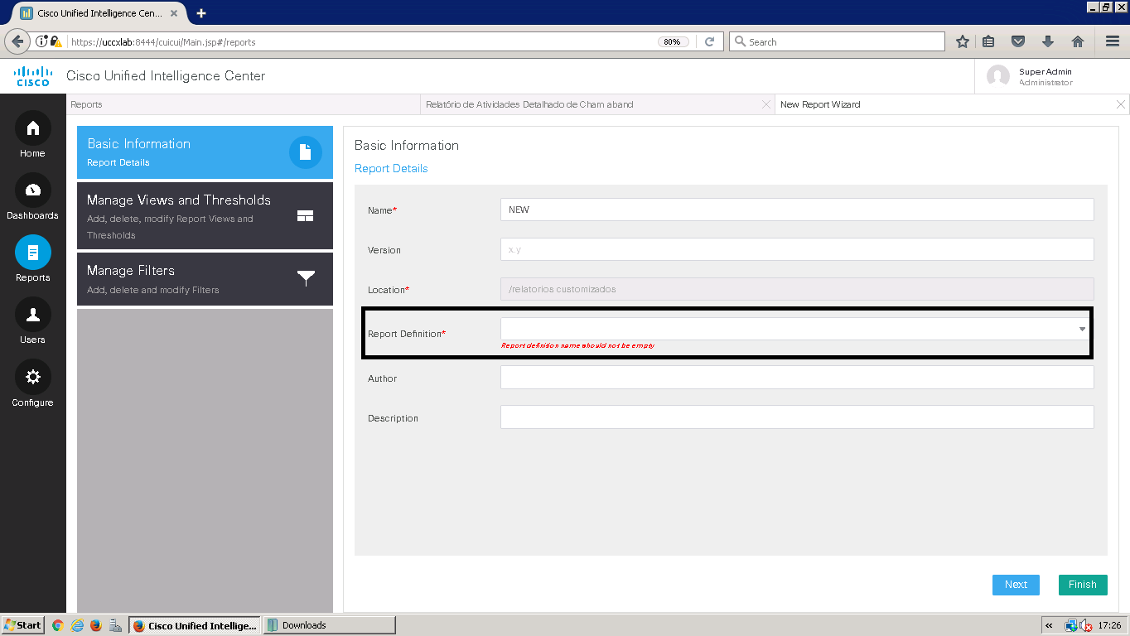Click the network tray icon

[x=1070, y=626]
